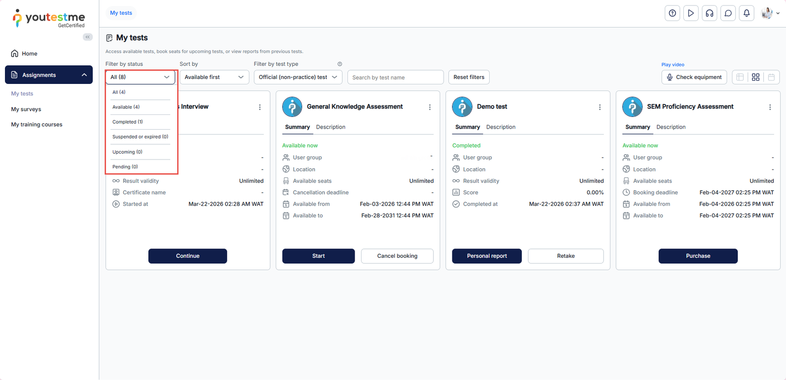The width and height of the screenshot is (786, 380).
Task: Open the notifications bell icon
Action: [746, 13]
